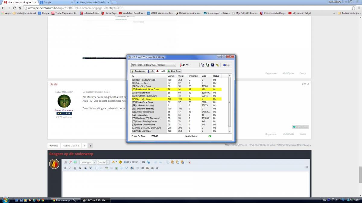Open the Home Page bookmark
Screen dimensions: 362x203
point(109,13)
